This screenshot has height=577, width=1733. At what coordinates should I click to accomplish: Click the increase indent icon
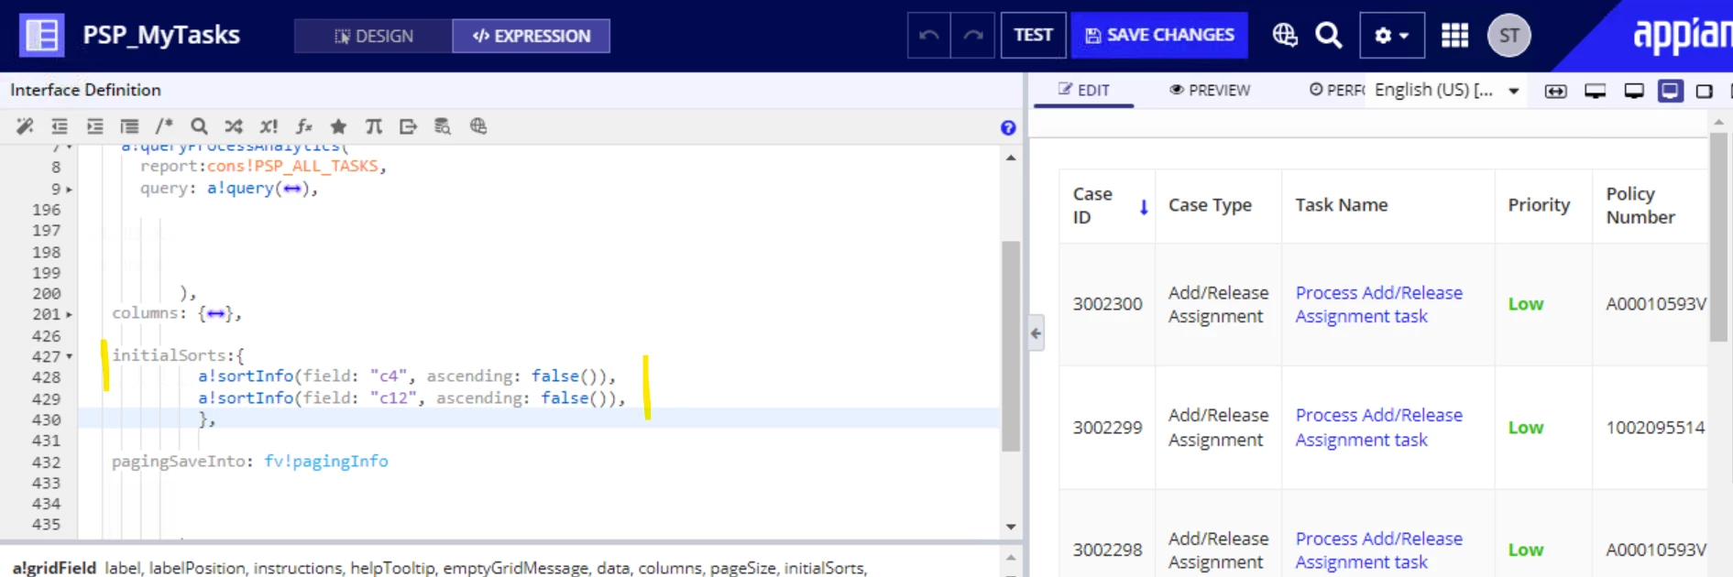pyautogui.click(x=94, y=126)
